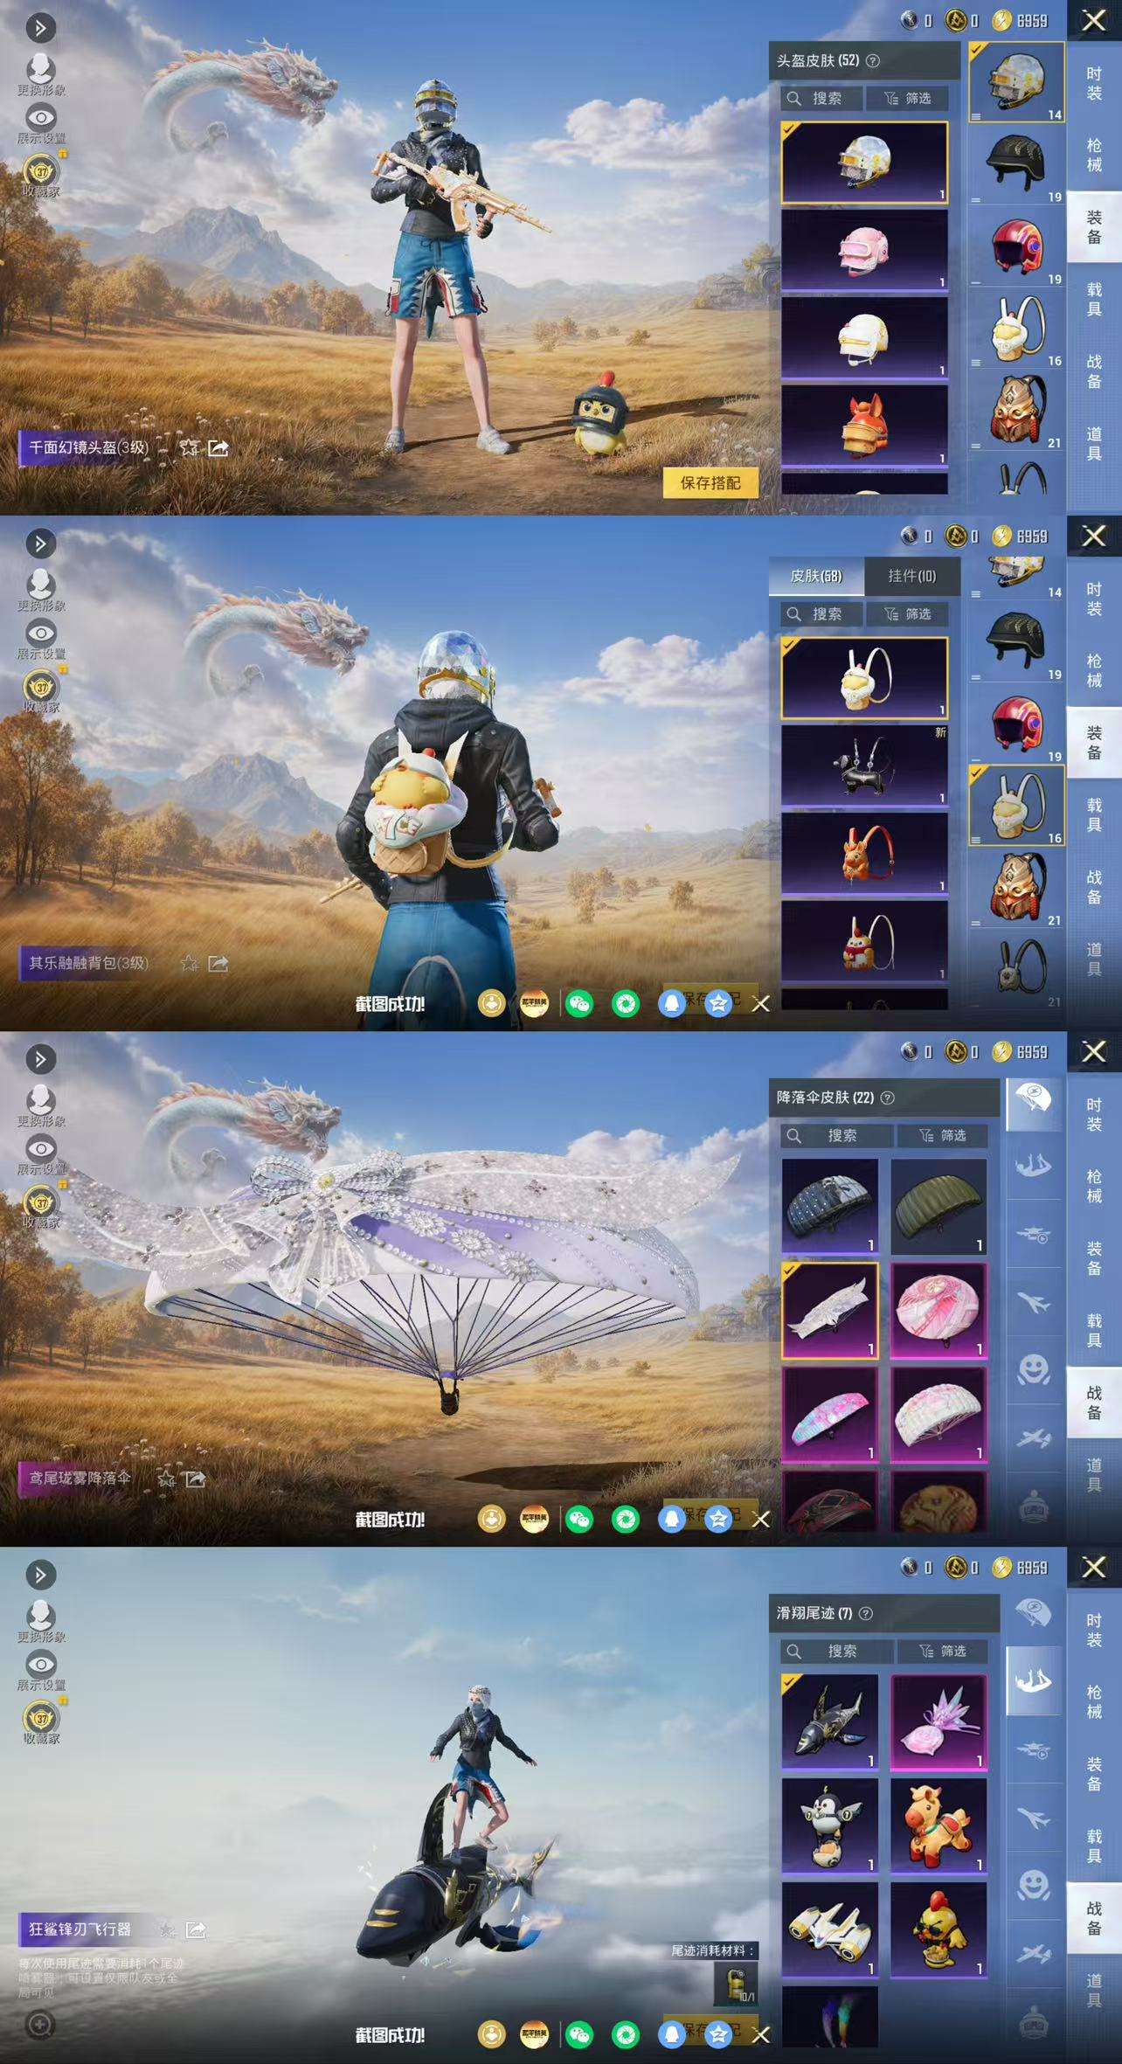Switch to the 挂件(10) tab
This screenshot has height=2064, width=1122.
(911, 576)
